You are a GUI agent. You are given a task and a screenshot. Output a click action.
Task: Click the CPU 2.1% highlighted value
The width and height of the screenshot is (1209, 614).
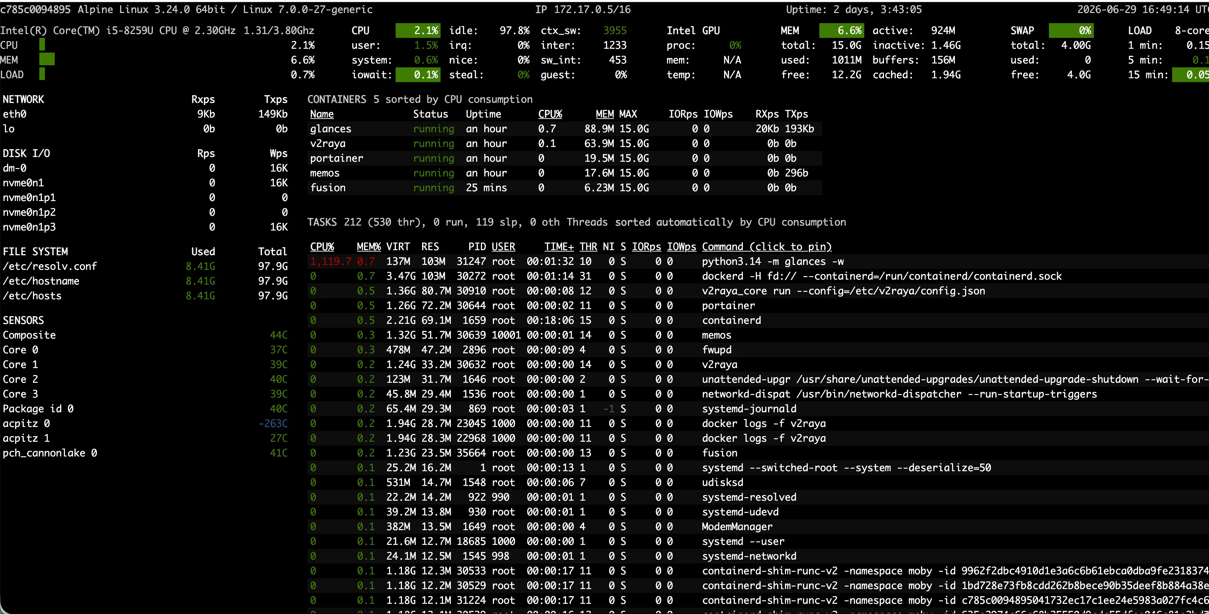[x=418, y=31]
